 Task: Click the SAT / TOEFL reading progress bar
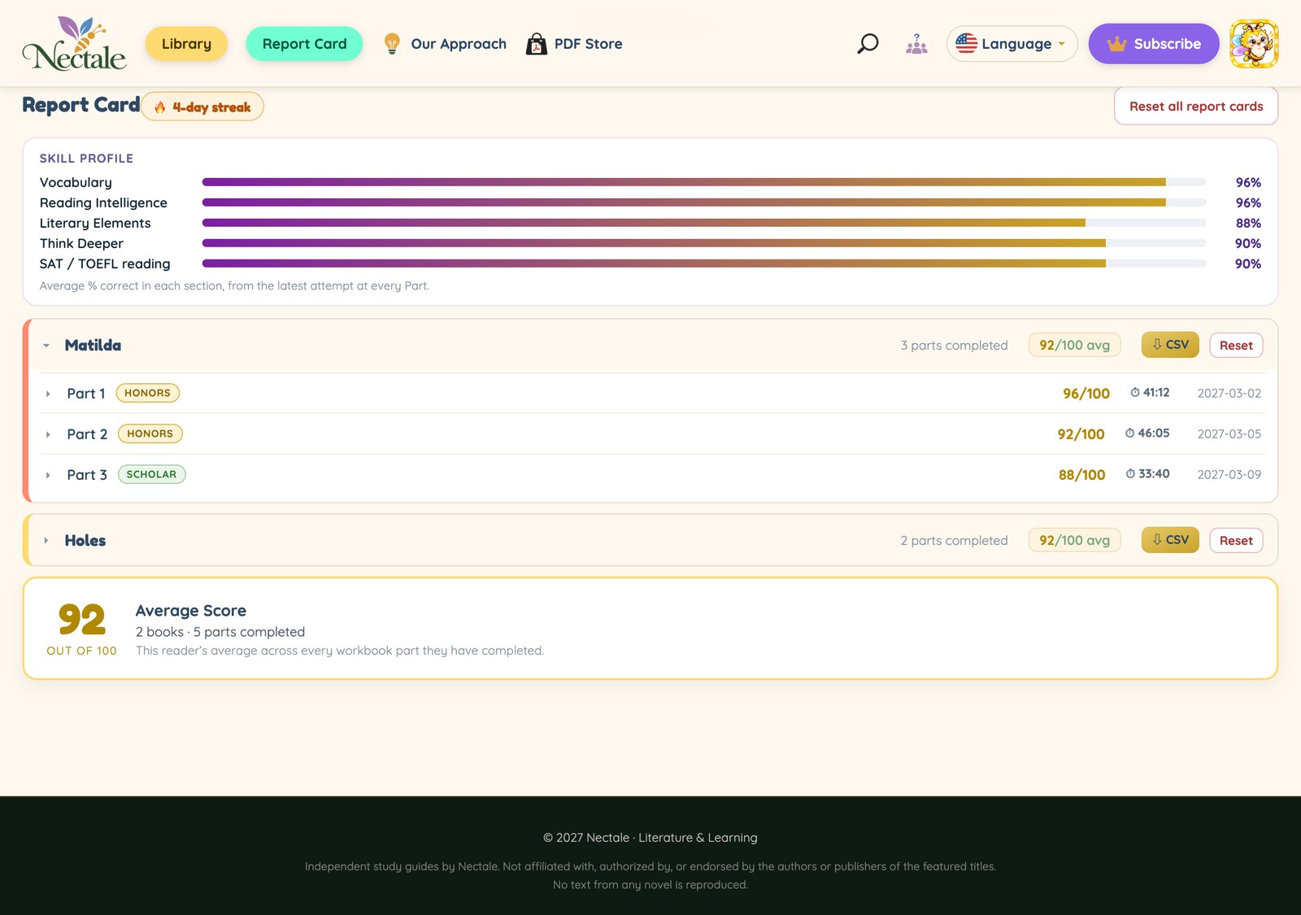704,264
